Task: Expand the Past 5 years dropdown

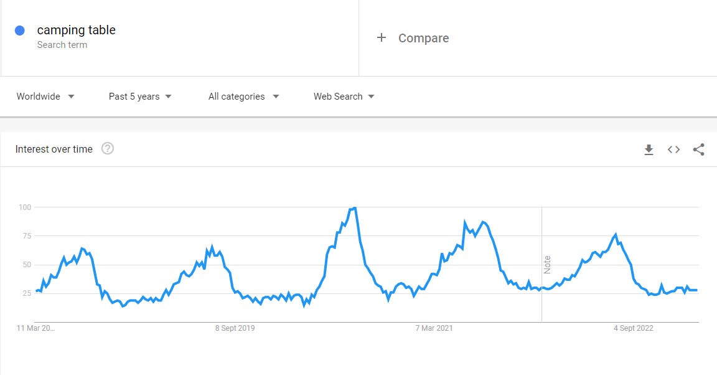Action: click(140, 97)
